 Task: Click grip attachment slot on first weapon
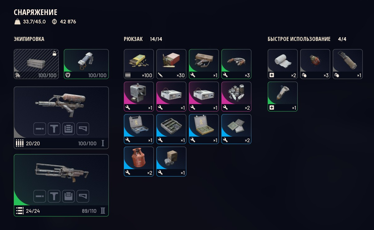54,129
